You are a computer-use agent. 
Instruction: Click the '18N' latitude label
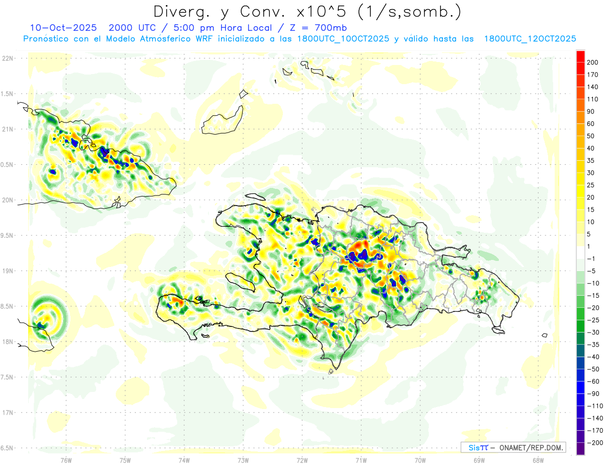click(9, 342)
